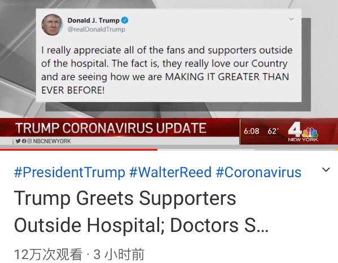The width and height of the screenshot is (338, 263).
Task: Click the TRUMP CORONAVIRUS UPDATE banner
Action: (x=111, y=128)
